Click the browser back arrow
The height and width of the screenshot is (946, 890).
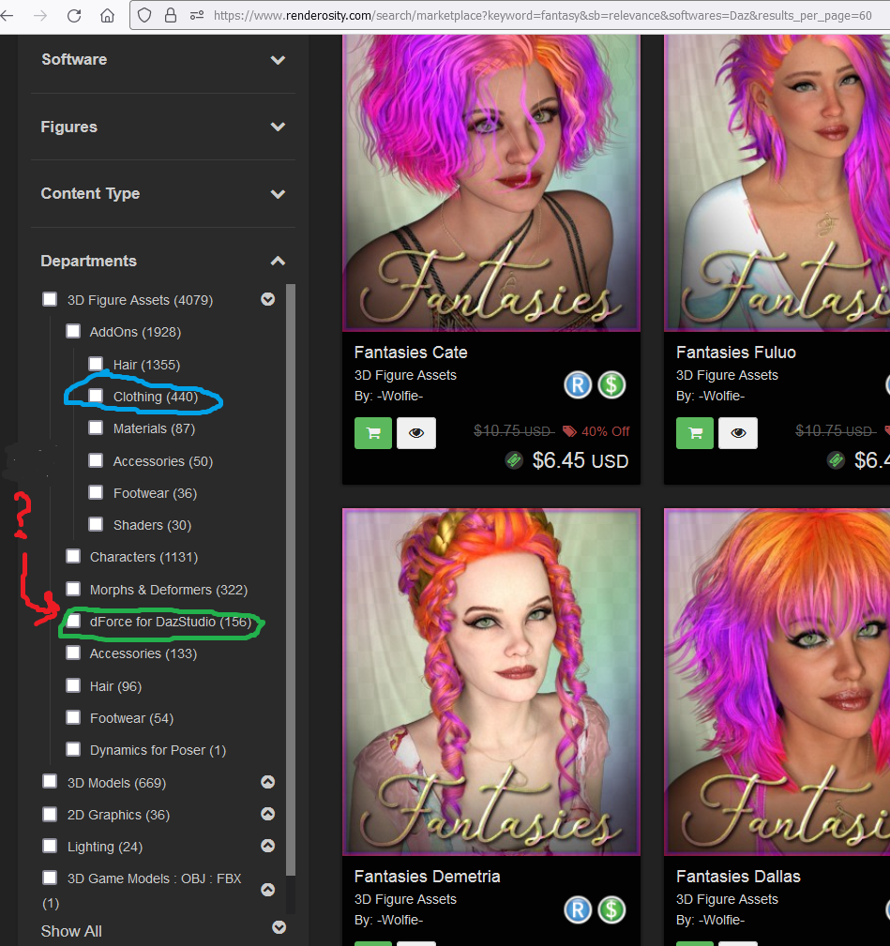[8, 16]
